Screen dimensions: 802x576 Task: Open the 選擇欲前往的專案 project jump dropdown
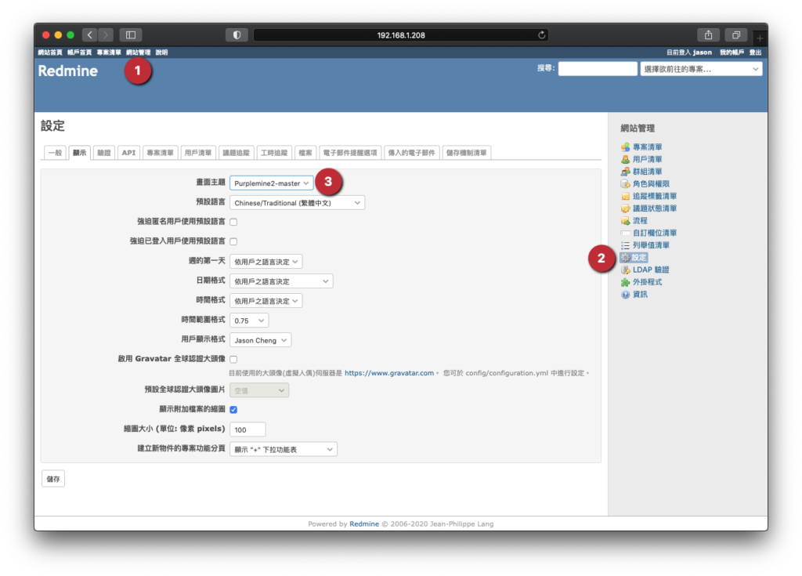point(701,69)
